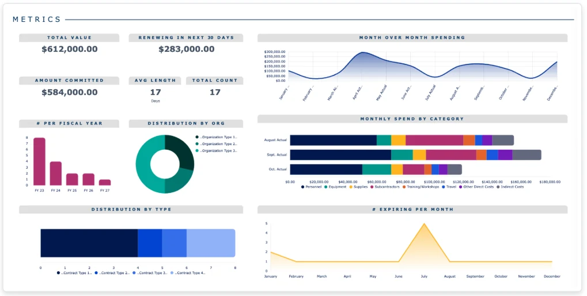The image size is (587, 296).
Task: Select the Amount Committed header
Action: point(69,81)
